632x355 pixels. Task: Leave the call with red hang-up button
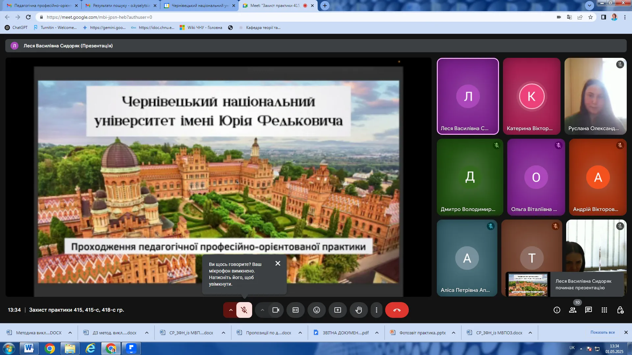(397, 310)
